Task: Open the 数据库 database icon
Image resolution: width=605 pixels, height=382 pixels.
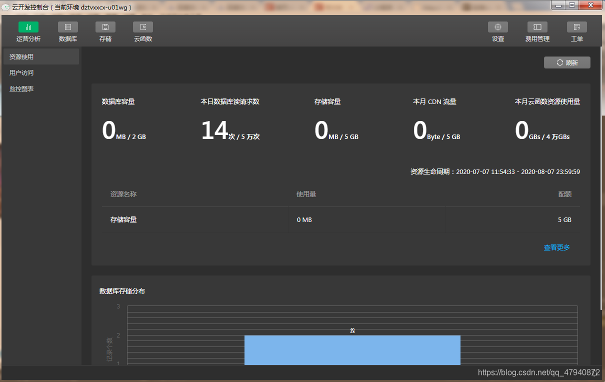Action: (68, 27)
